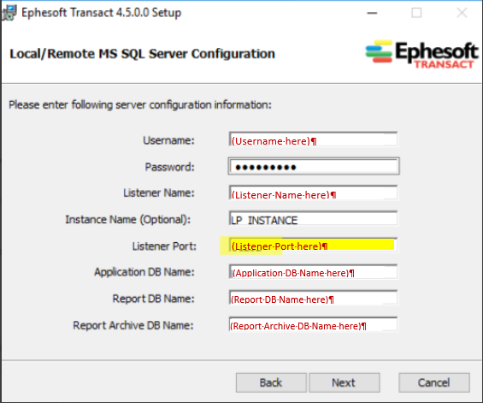Close the setup window with X
The width and height of the screenshot is (483, 403).
tap(462, 13)
